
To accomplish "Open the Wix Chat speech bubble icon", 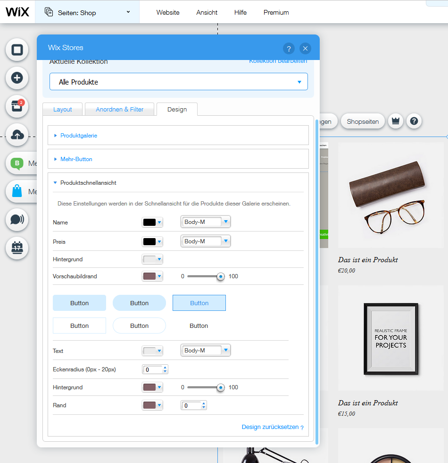I will point(17,220).
